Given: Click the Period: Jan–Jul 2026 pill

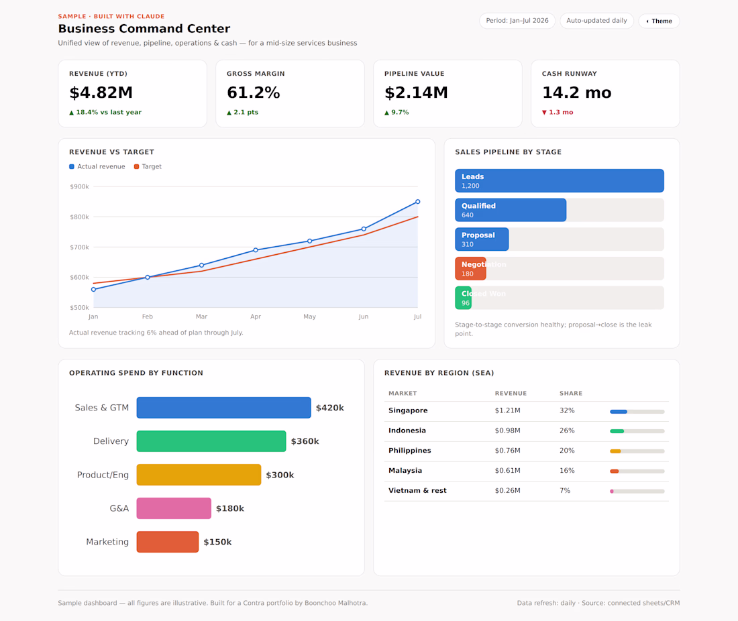Looking at the screenshot, I should (x=517, y=21).
